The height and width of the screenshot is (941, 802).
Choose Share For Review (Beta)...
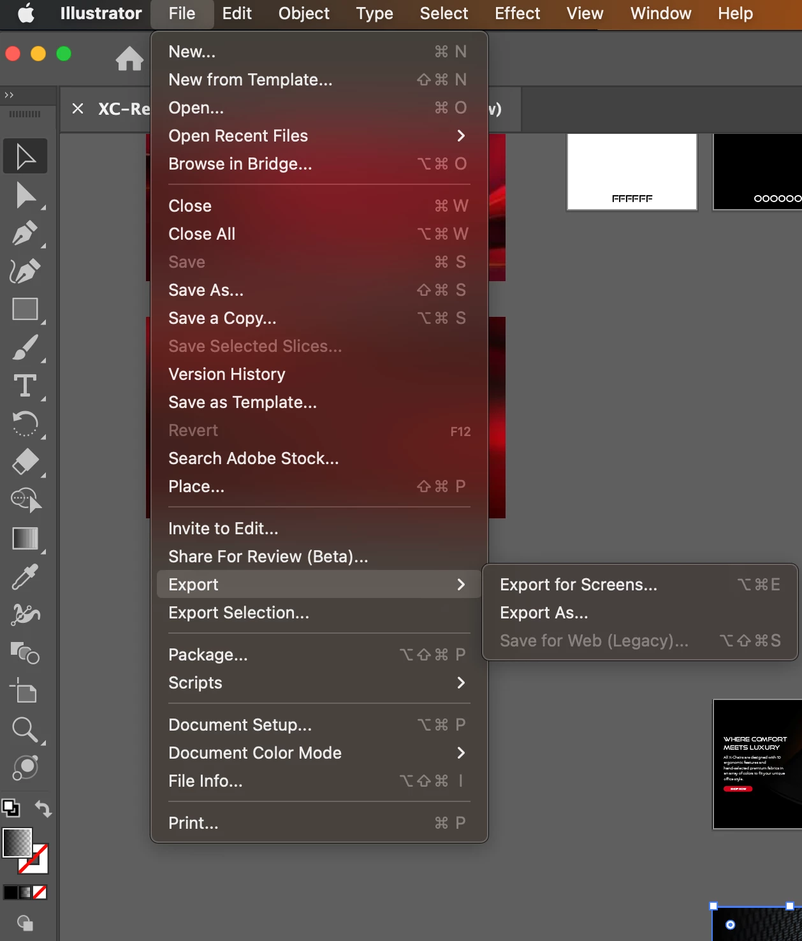(x=319, y=557)
